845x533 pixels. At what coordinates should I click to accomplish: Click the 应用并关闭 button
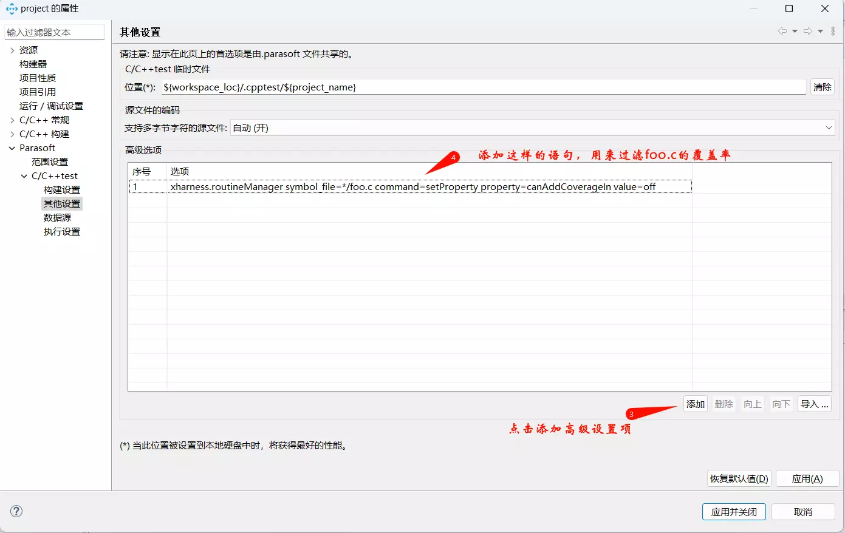coord(733,512)
